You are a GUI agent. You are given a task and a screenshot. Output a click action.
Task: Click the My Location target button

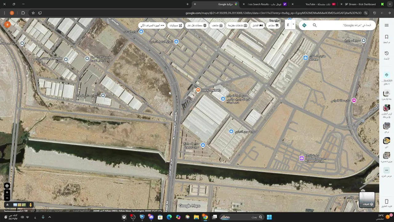pyautogui.click(x=7, y=186)
